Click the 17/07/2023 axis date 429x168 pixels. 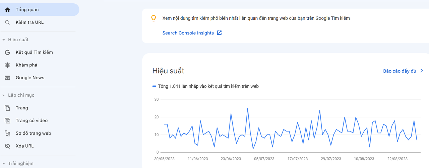[297, 159]
